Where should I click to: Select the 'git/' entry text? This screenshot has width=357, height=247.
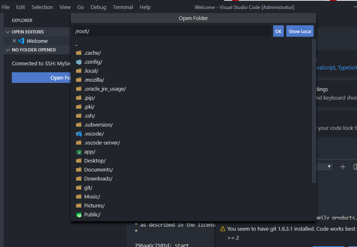(88, 188)
